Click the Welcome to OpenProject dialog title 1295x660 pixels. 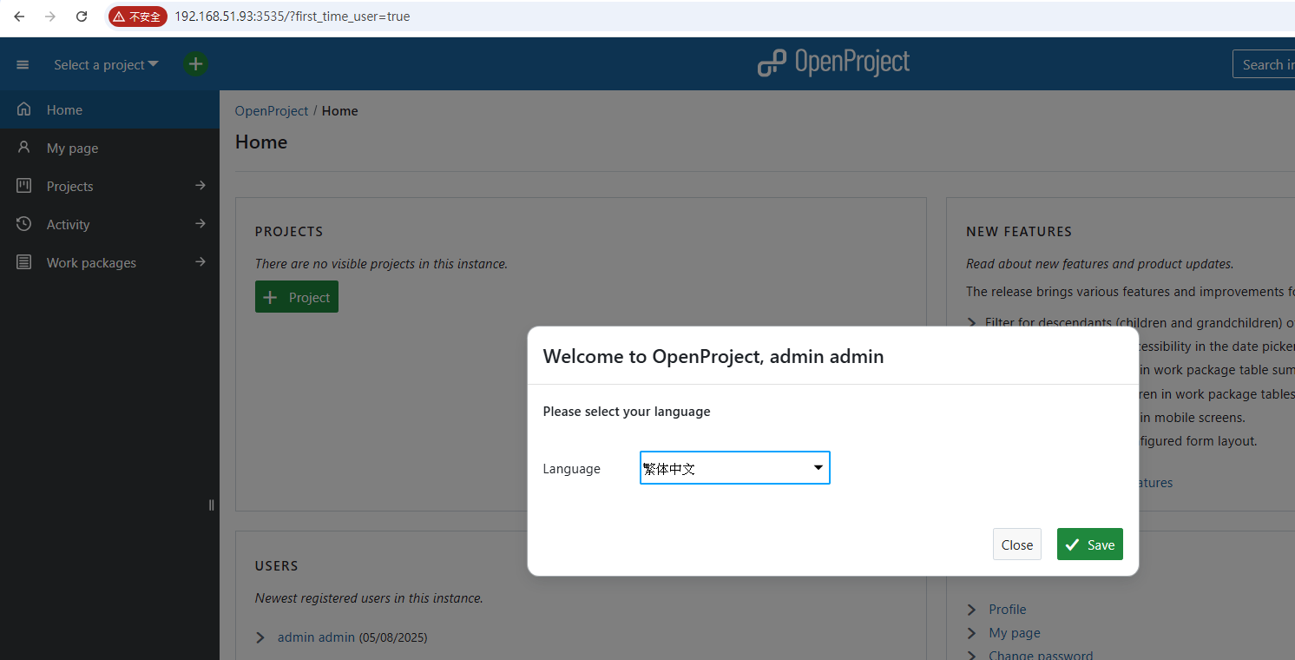(713, 356)
